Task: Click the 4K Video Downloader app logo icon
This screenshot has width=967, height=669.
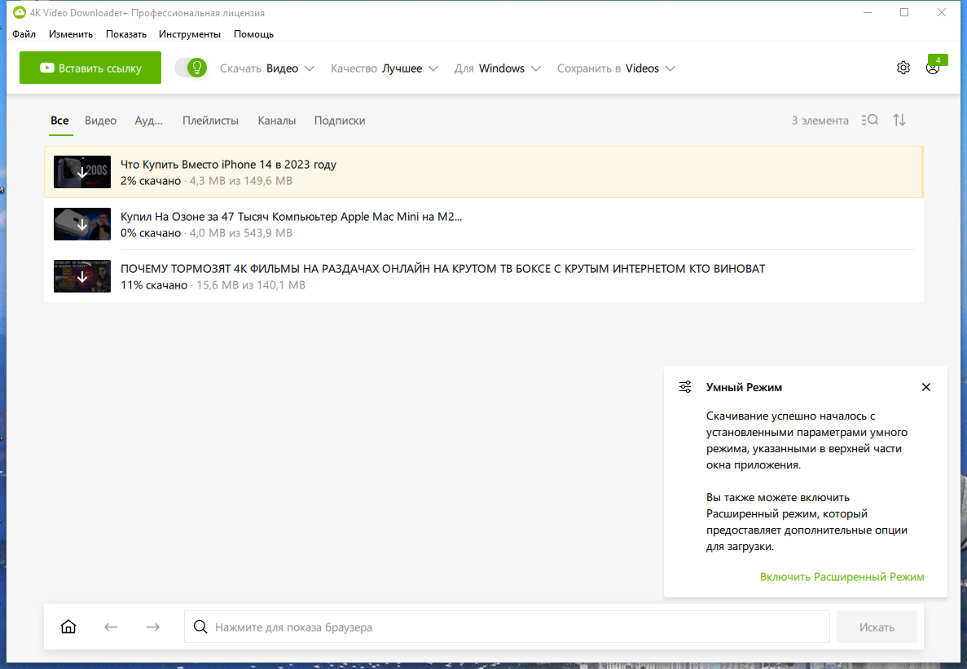Action: tap(20, 12)
